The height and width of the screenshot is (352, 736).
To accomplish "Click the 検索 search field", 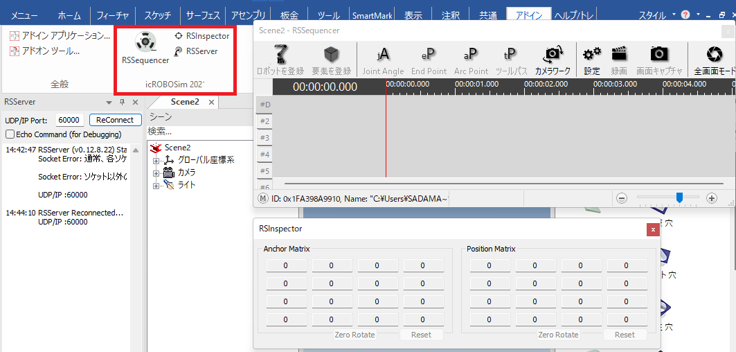I will pyautogui.click(x=201, y=132).
